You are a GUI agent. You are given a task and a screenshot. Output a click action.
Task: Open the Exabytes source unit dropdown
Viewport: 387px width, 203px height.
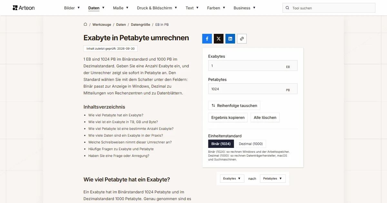[232, 179]
